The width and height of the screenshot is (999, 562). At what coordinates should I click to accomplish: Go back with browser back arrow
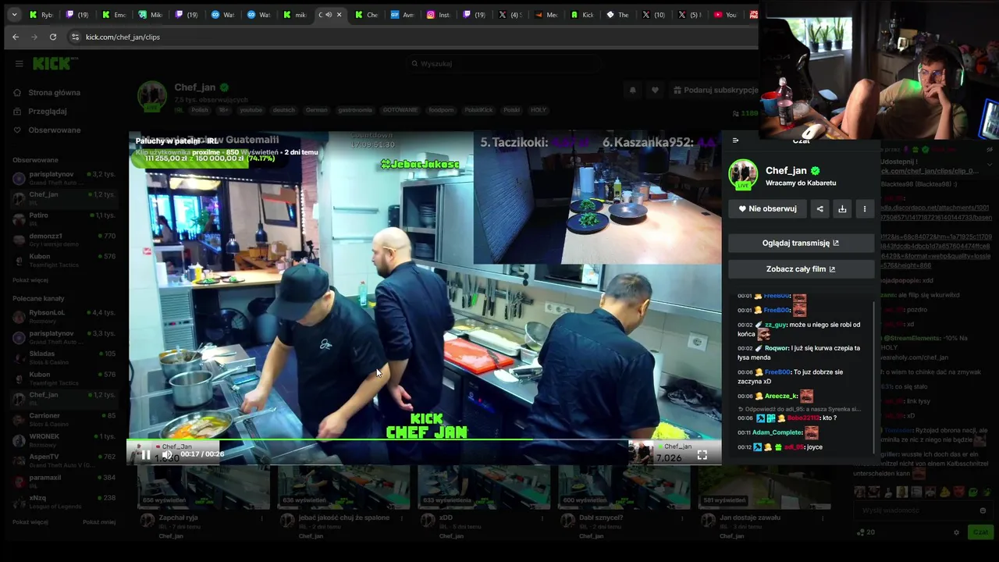tap(16, 37)
